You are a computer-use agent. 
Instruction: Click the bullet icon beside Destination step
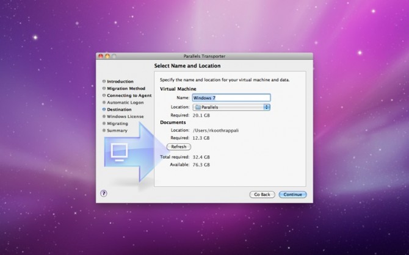[104, 109]
